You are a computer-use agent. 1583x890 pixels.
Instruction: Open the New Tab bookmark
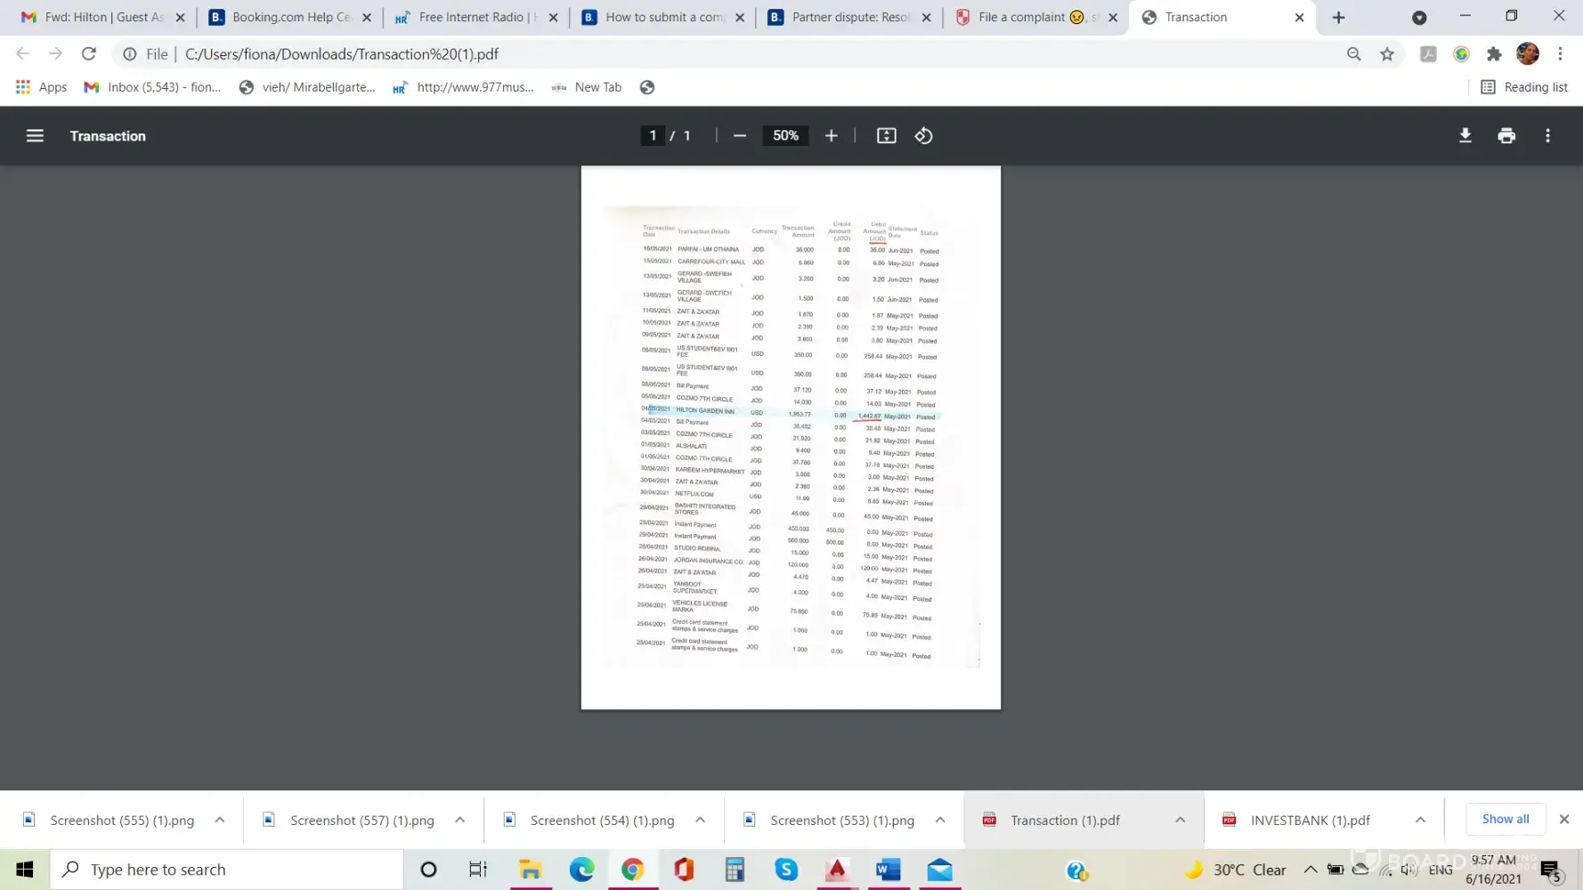pos(587,87)
